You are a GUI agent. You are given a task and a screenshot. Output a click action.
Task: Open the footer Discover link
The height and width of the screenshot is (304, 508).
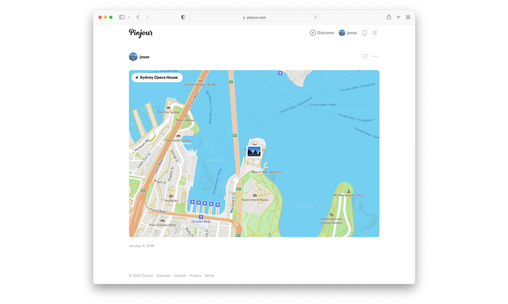[163, 276]
